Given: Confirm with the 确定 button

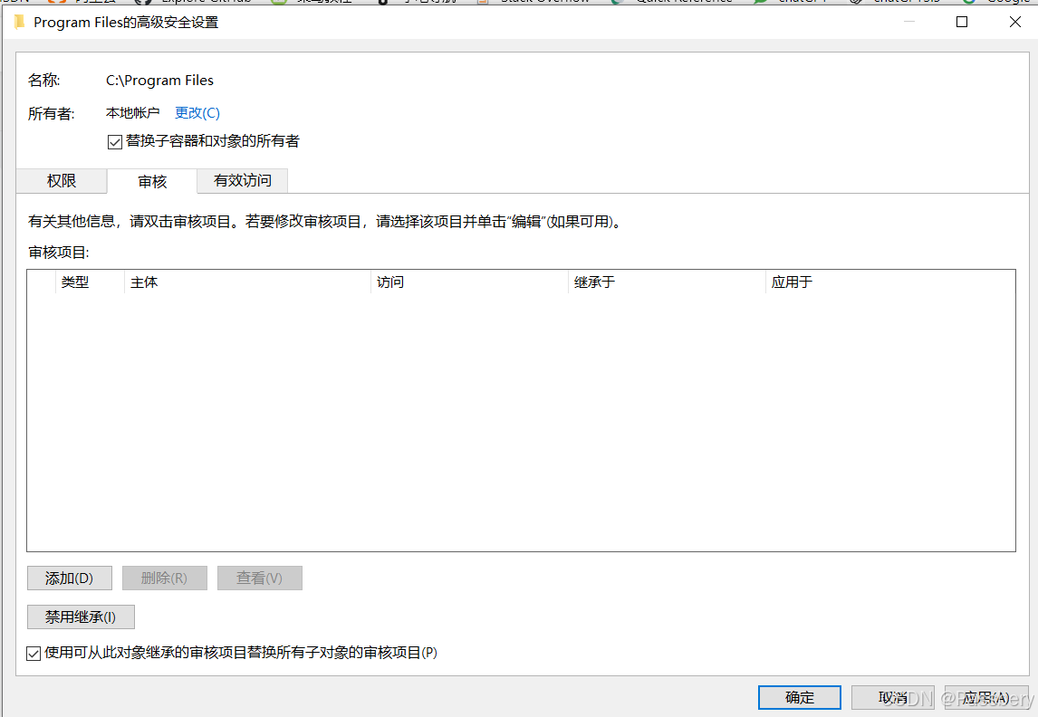Looking at the screenshot, I should (800, 698).
